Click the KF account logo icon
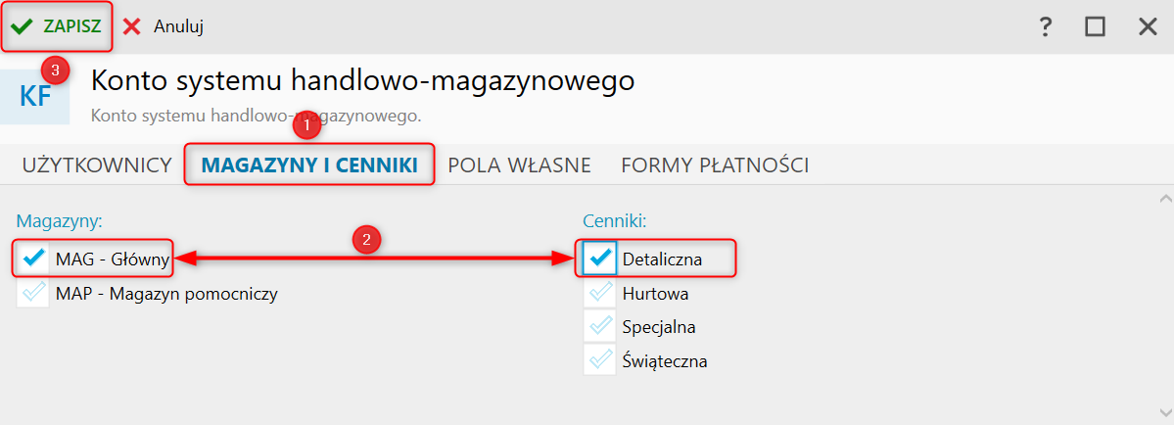Image resolution: width=1174 pixels, height=425 pixels. tap(35, 97)
